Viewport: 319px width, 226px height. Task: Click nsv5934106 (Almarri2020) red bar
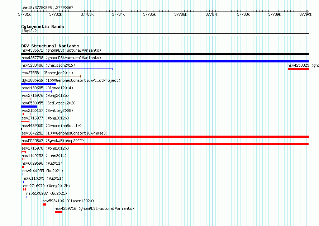[44, 204]
